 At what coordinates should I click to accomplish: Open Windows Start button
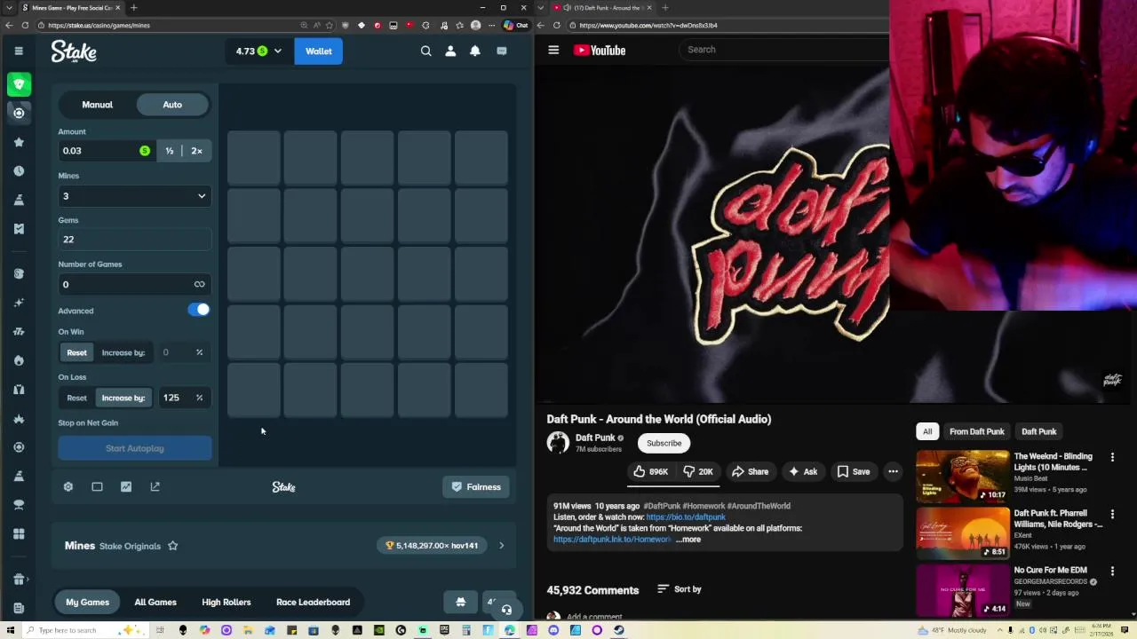11,630
